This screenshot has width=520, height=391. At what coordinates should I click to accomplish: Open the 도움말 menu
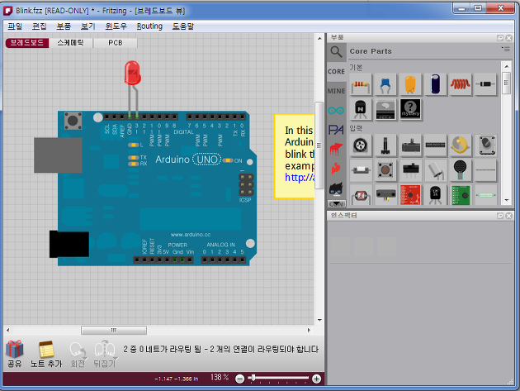[183, 26]
